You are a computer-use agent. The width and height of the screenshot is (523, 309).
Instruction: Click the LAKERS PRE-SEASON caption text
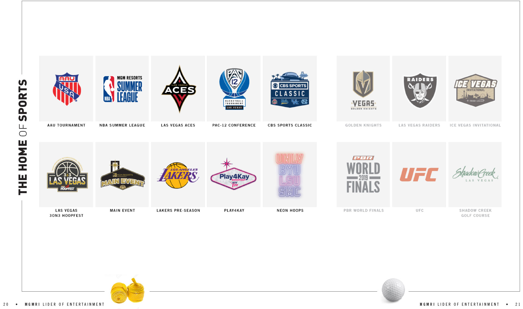click(178, 211)
